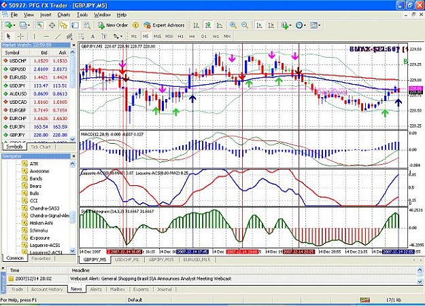
Task: Select the H4 timeframe button
Action: coord(192,36)
